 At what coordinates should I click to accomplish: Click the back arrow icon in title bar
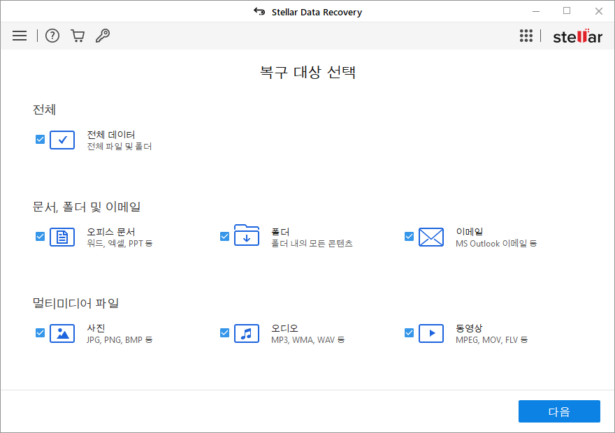tap(259, 12)
